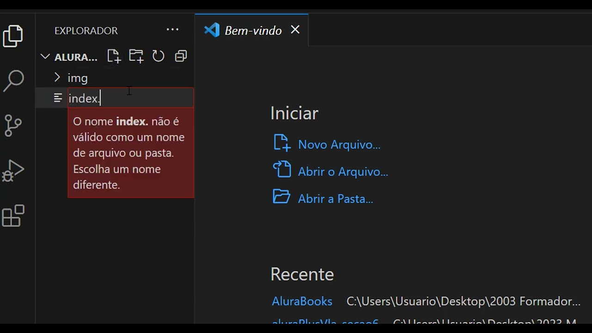The height and width of the screenshot is (333, 592).
Task: Close the Bem-vindo tab
Action: tap(295, 30)
